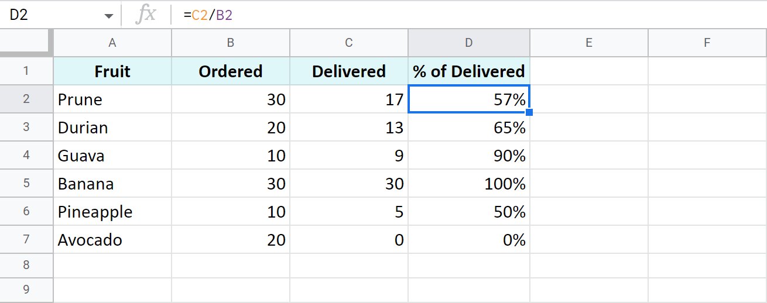Select column D header
Screen dimensions: 767x303
coord(468,42)
